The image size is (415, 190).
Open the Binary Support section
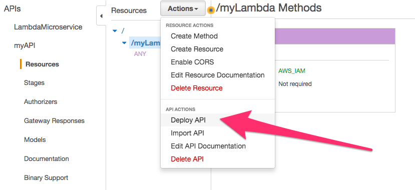(x=46, y=178)
